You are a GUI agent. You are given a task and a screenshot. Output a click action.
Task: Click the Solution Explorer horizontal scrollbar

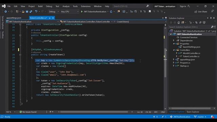(191, 108)
